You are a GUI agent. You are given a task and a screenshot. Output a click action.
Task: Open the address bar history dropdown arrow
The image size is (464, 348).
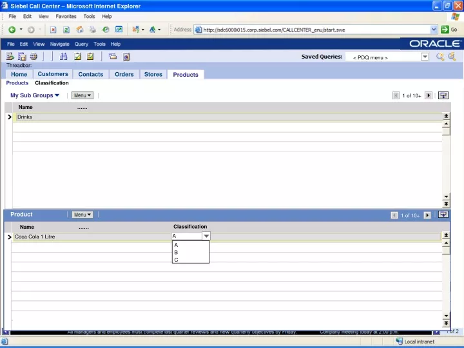434,30
